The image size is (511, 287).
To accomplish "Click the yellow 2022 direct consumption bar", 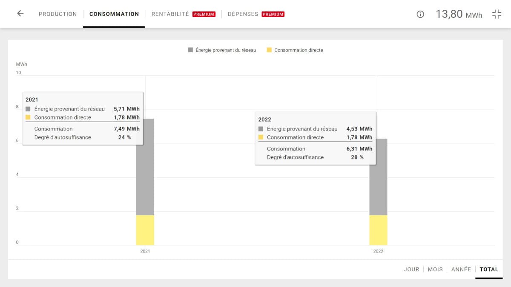I will [378, 230].
